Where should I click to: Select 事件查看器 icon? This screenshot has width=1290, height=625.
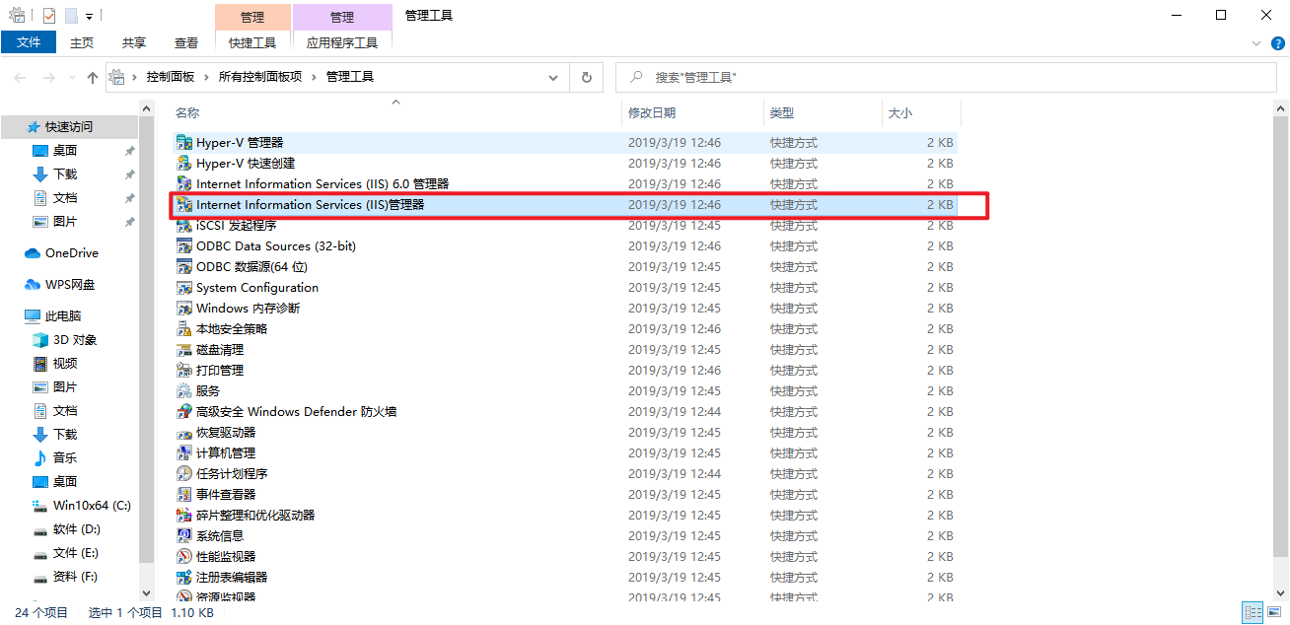[x=183, y=495]
